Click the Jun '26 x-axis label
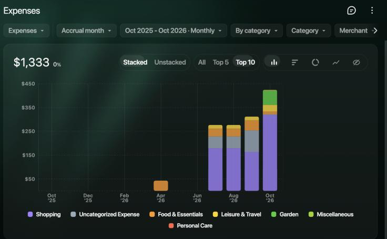This screenshot has height=239, width=387. tap(197, 198)
